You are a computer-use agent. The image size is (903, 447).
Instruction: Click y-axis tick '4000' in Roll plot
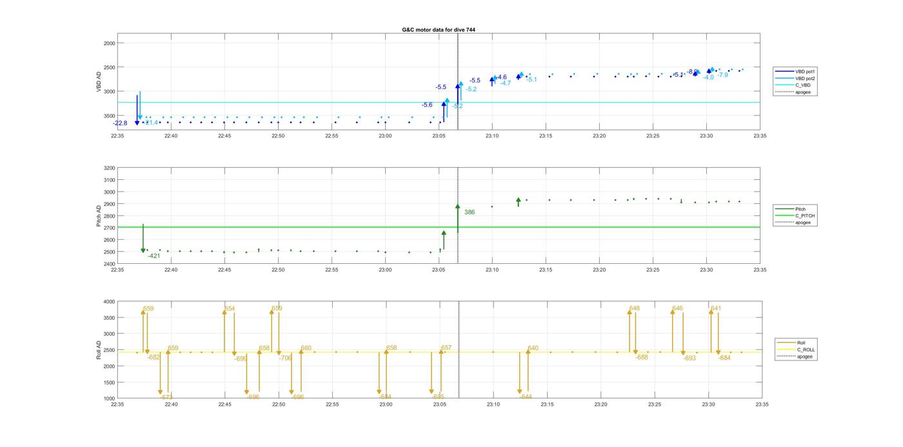coord(109,301)
